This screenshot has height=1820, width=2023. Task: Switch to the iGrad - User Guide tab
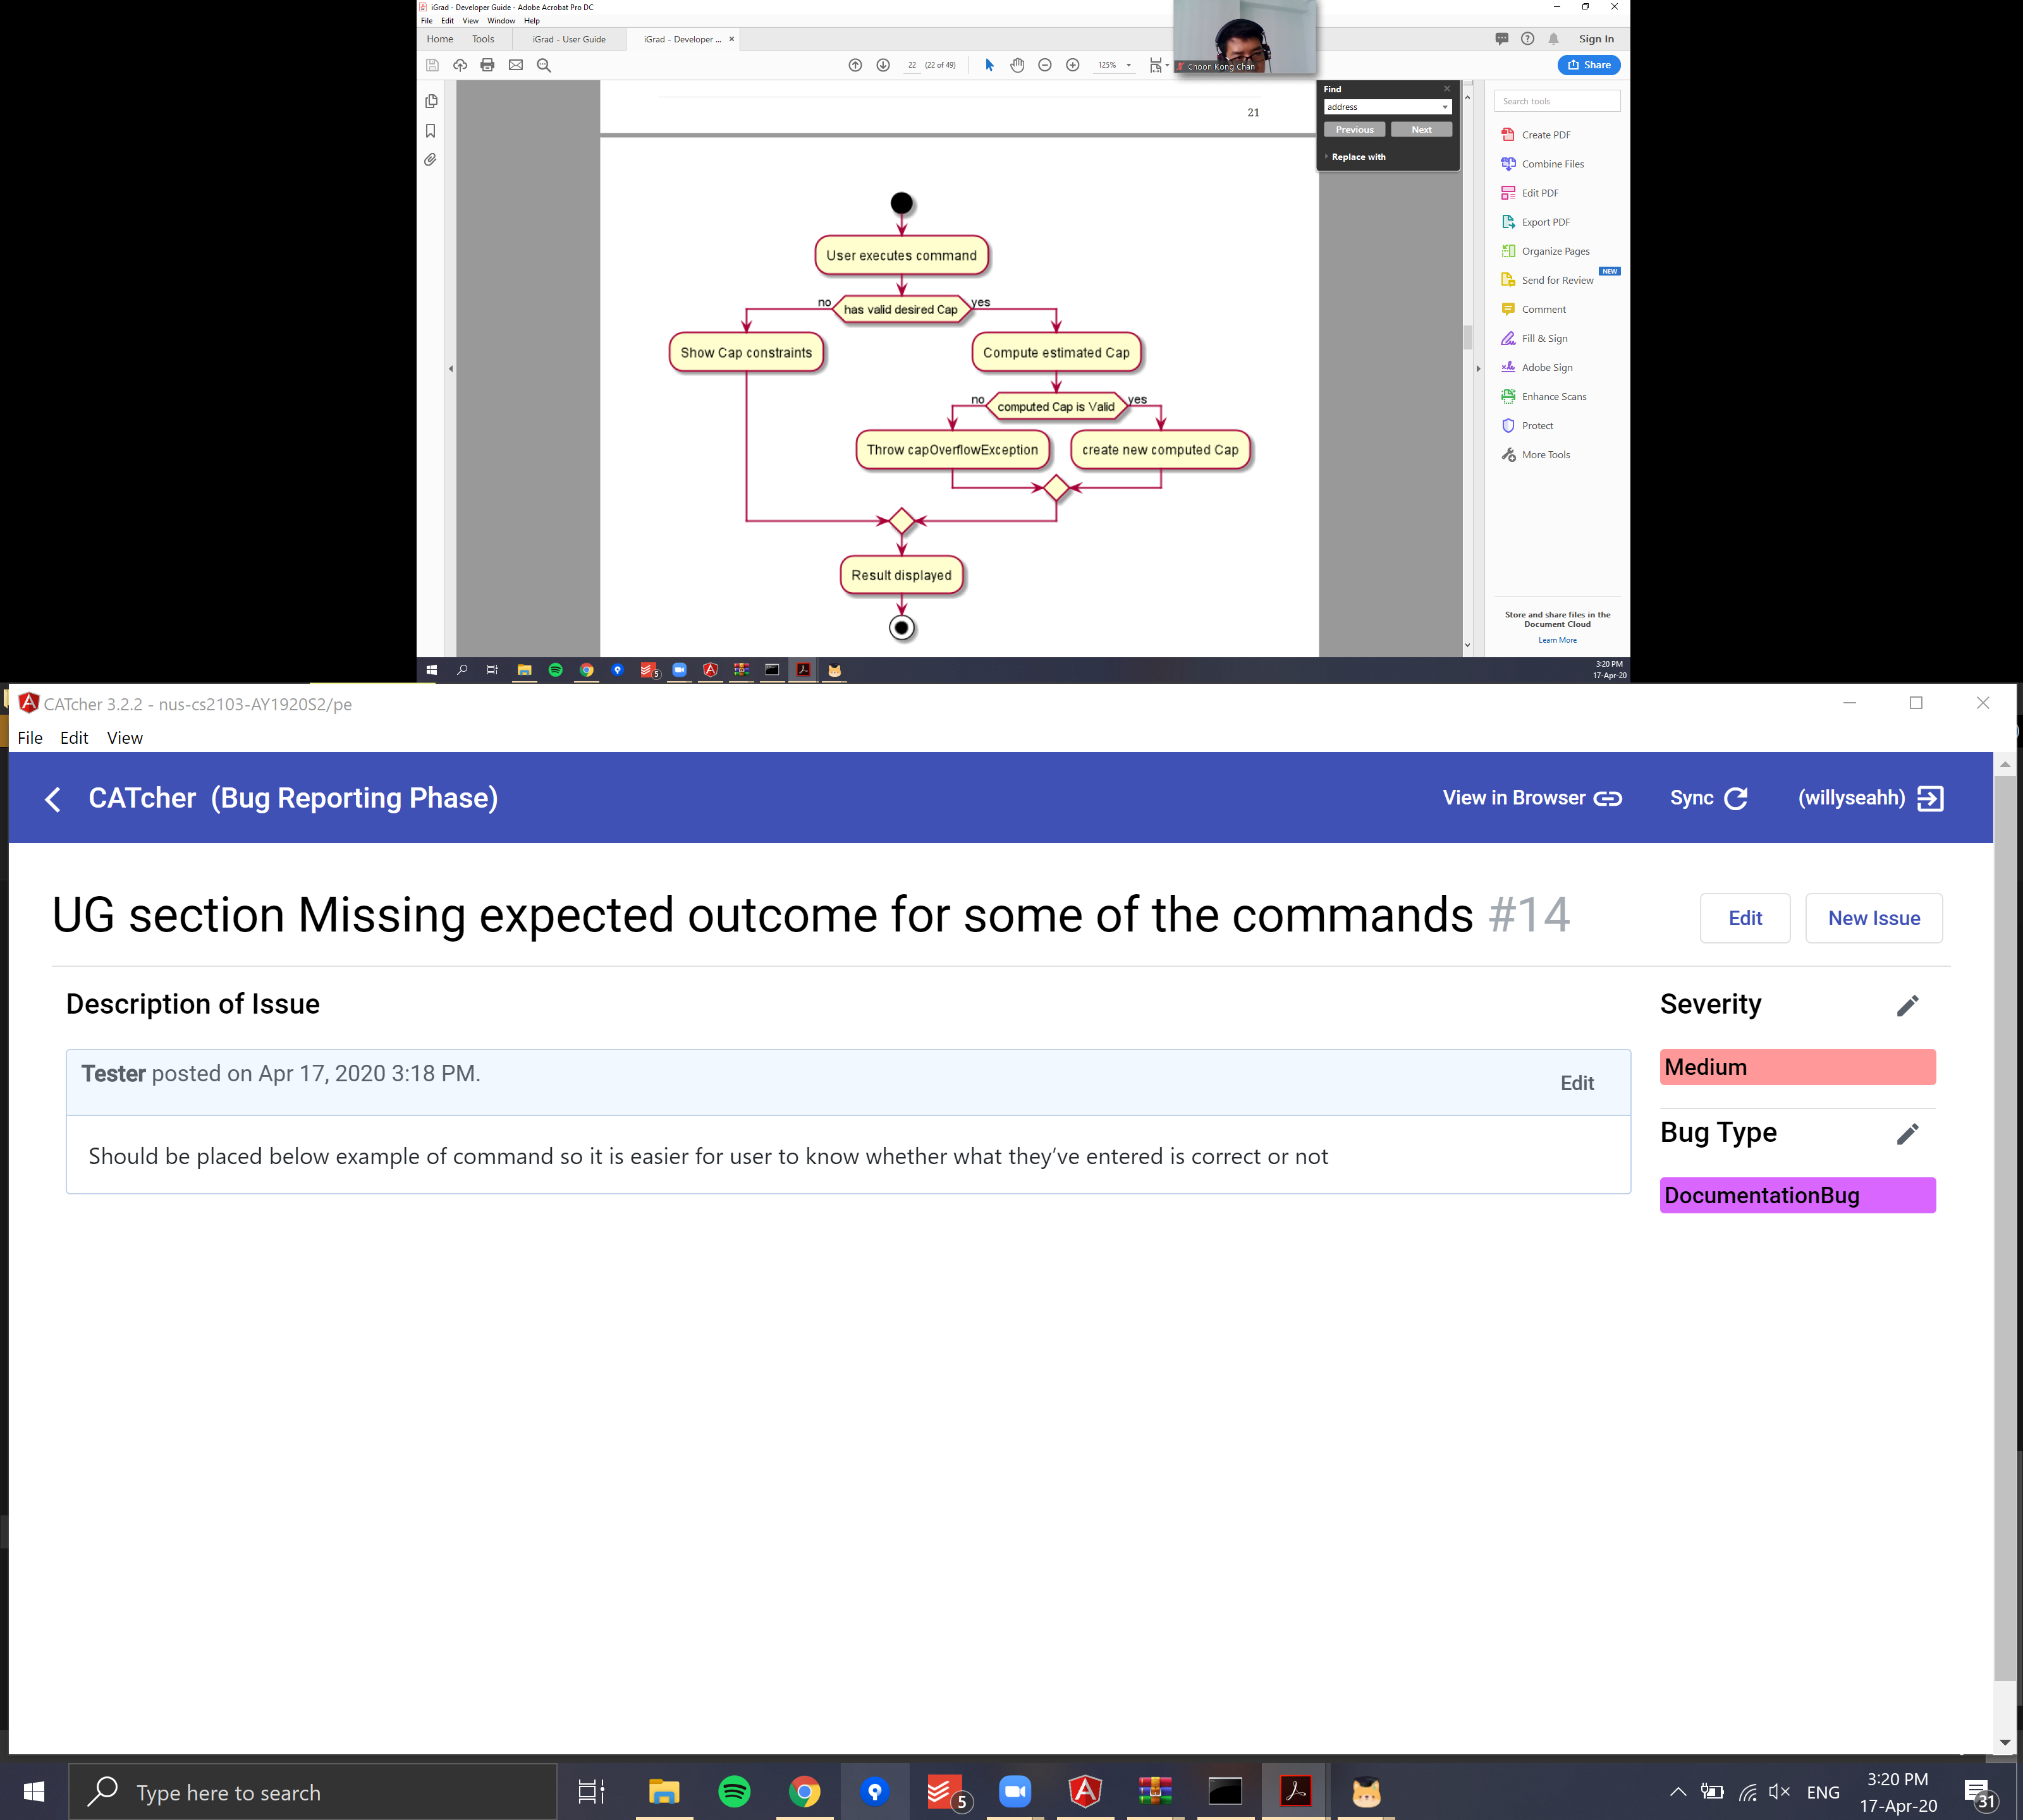(568, 39)
